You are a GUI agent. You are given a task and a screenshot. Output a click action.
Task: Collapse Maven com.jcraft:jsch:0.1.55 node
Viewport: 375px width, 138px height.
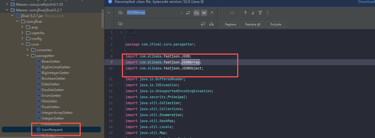point(7,4)
